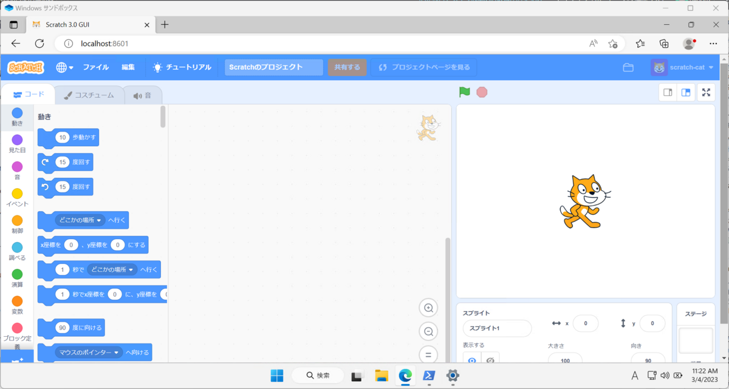729x389 pixels.
Task: Open the ファイル menu
Action: (96, 67)
